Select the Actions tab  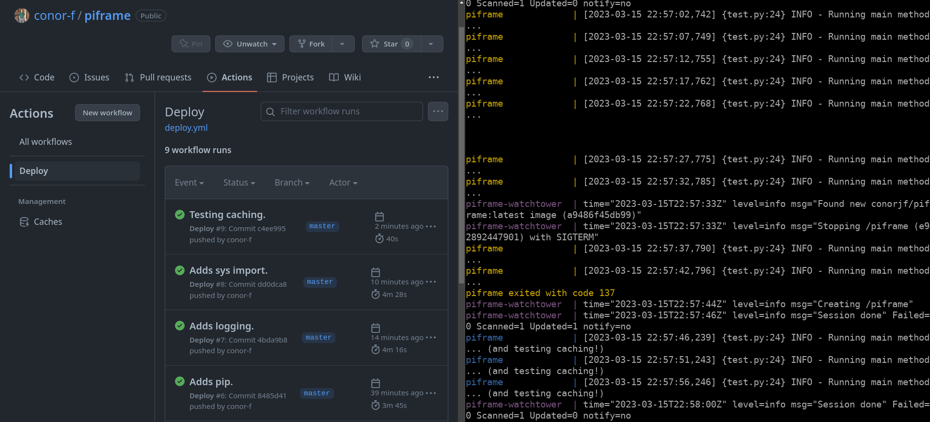point(230,78)
